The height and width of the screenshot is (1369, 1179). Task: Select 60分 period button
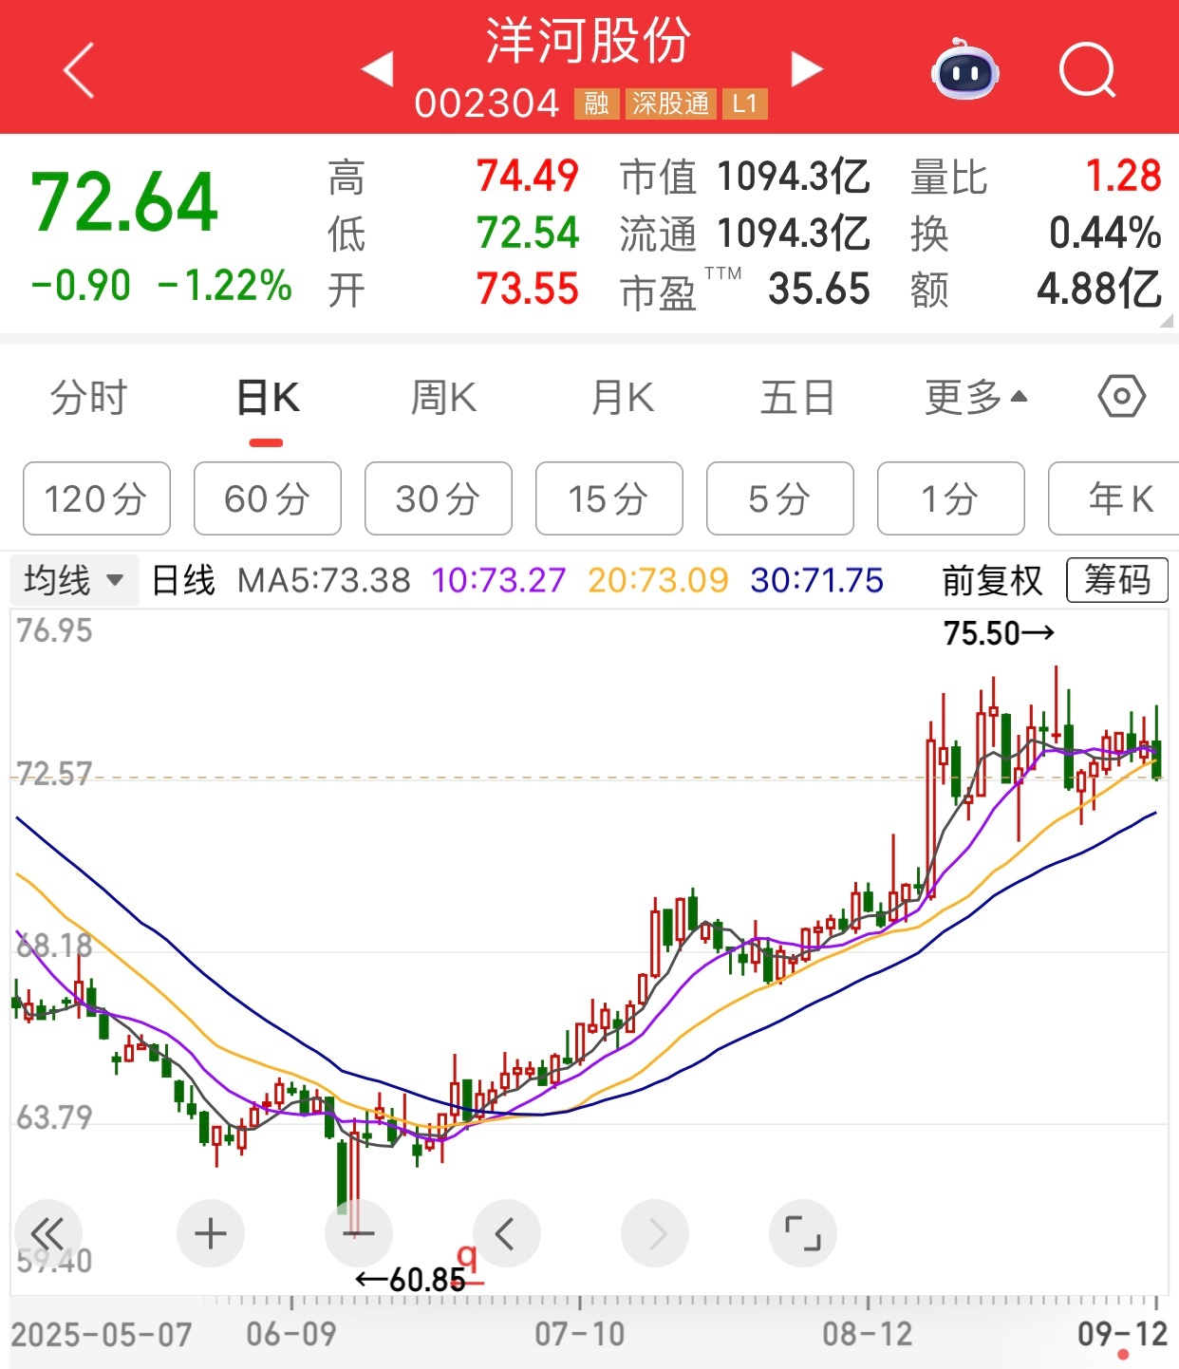tap(268, 498)
